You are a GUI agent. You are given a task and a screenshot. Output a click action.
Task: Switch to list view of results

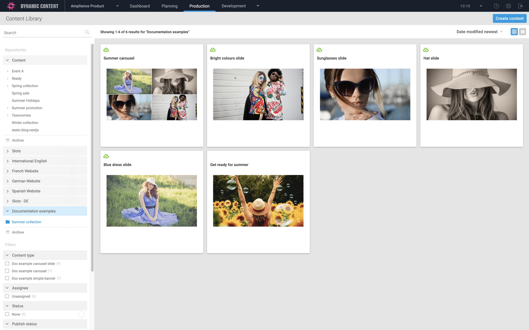click(x=522, y=31)
